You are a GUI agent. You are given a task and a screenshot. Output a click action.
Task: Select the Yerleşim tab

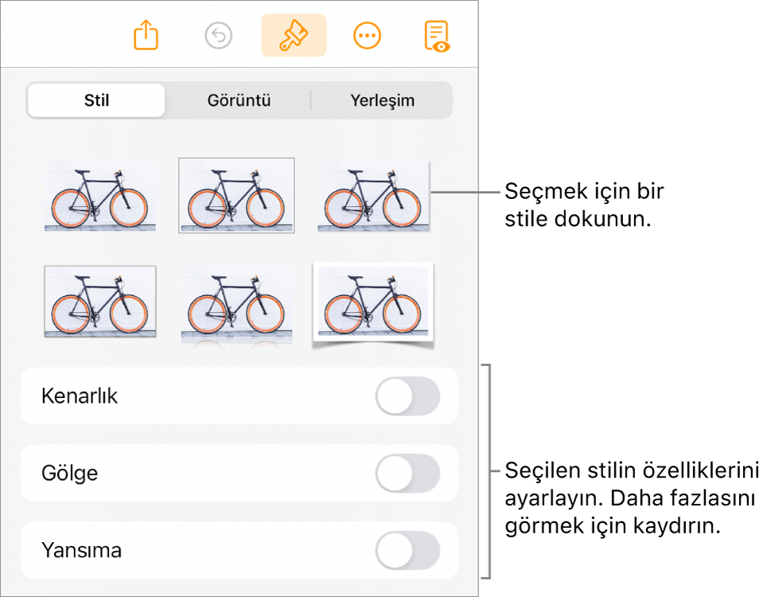click(382, 100)
